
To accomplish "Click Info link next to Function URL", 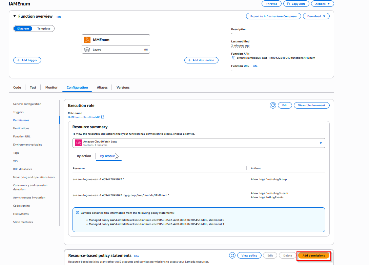I will (255, 66).
